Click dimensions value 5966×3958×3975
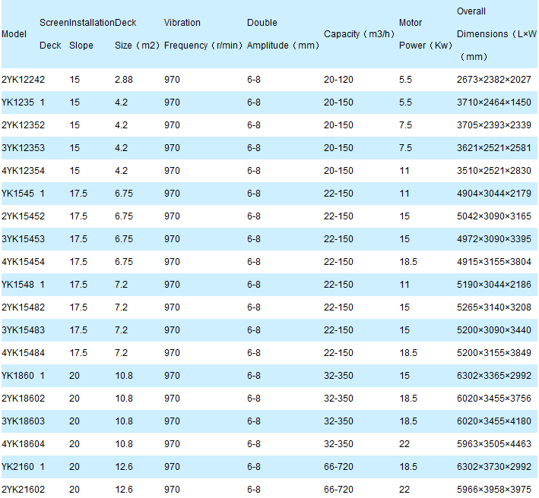Image resolution: width=539 pixels, height=498 pixels. (x=494, y=490)
